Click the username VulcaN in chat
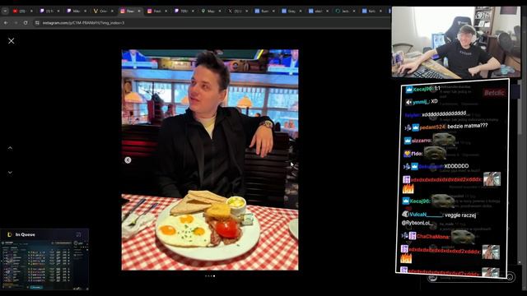This screenshot has width=527, height=296. click(x=426, y=215)
